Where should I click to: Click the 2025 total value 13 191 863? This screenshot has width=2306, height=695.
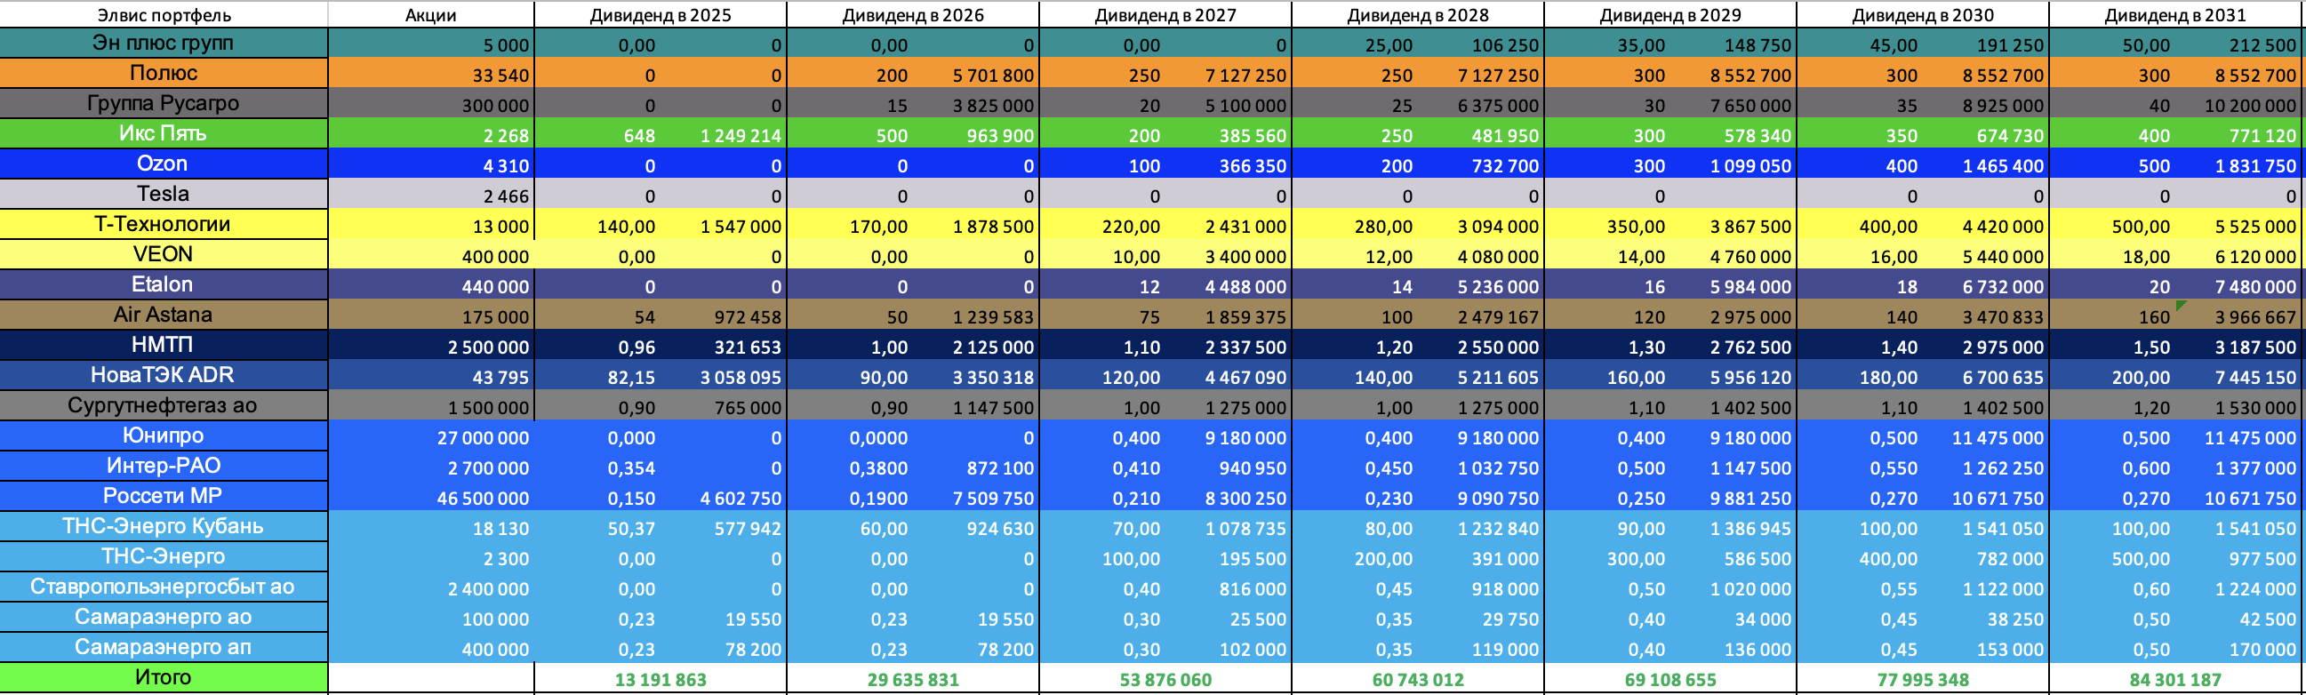pos(660,680)
